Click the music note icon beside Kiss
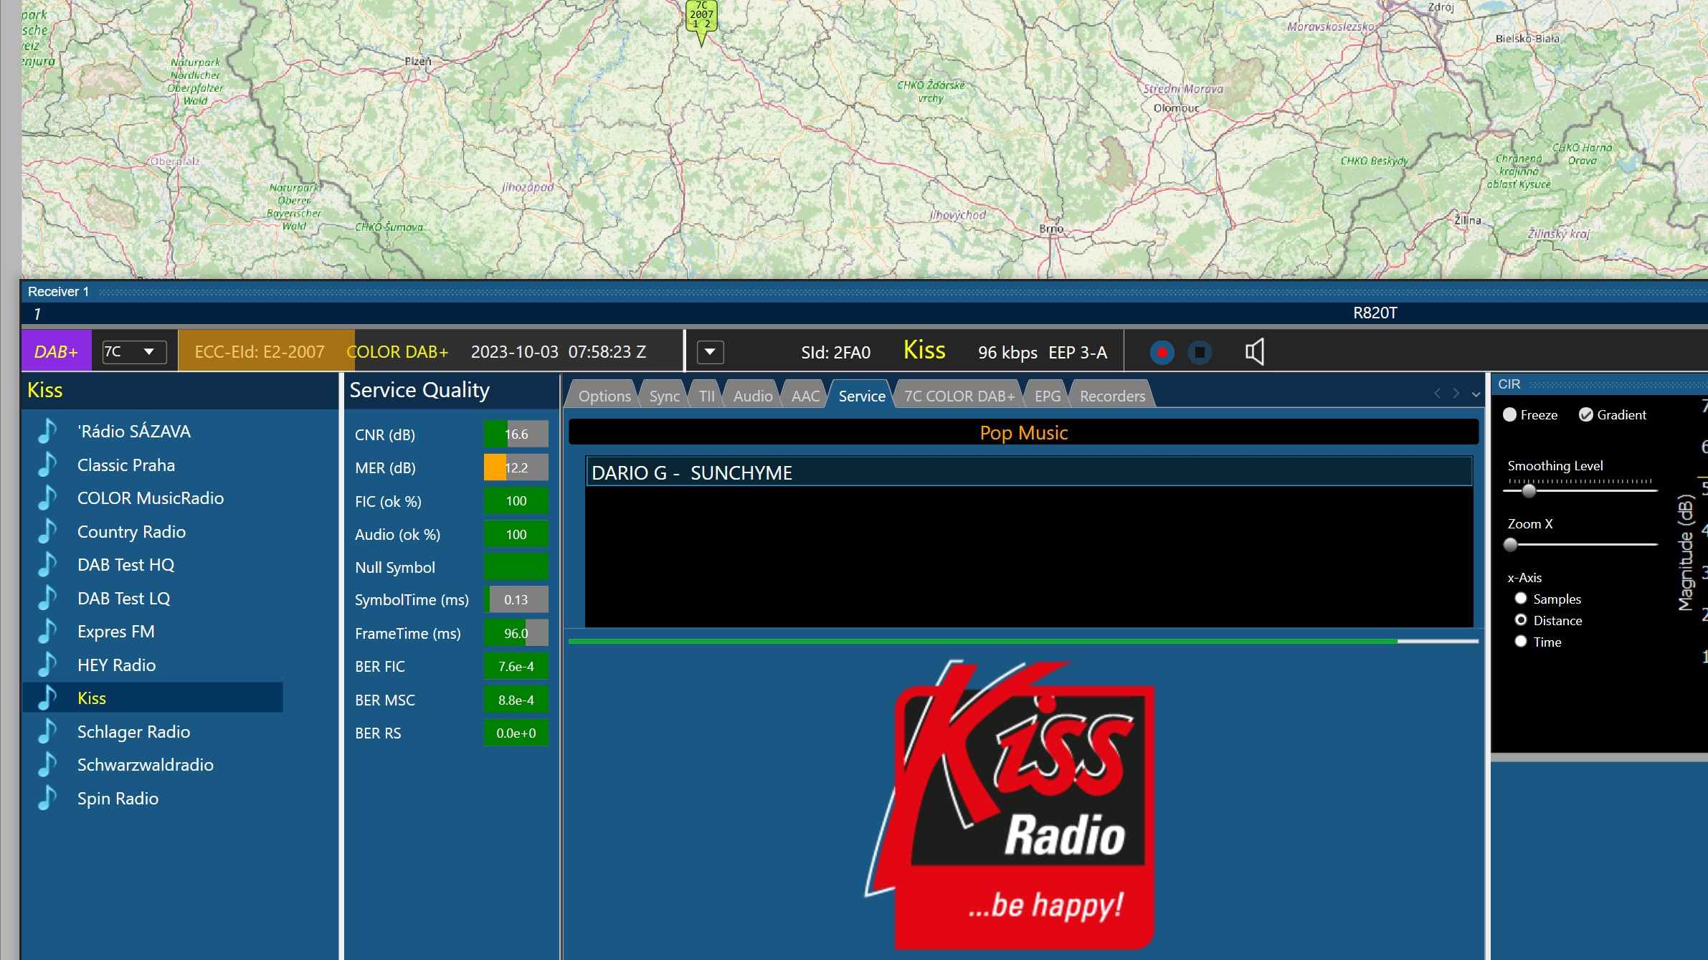The width and height of the screenshot is (1708, 960). [47, 698]
